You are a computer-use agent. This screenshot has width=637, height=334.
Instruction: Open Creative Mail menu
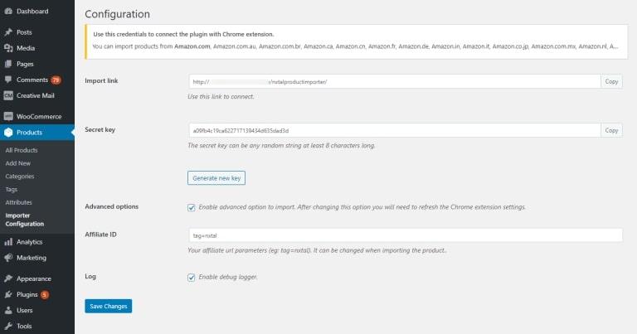point(37,96)
